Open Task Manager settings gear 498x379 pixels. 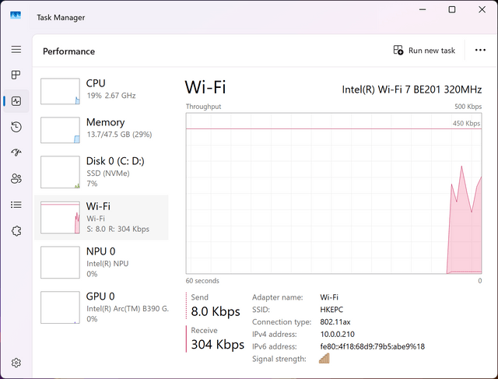[x=16, y=363]
